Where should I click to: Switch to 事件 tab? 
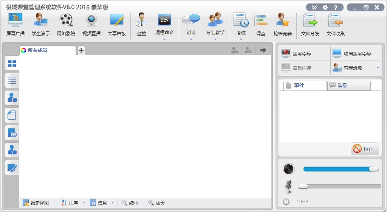click(305, 86)
